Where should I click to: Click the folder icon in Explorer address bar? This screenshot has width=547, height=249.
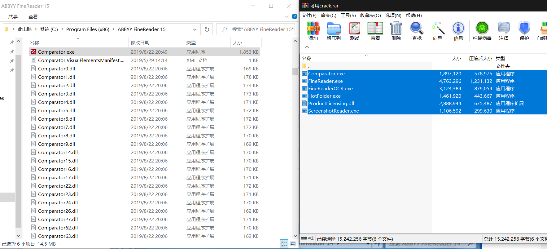coord(7,29)
